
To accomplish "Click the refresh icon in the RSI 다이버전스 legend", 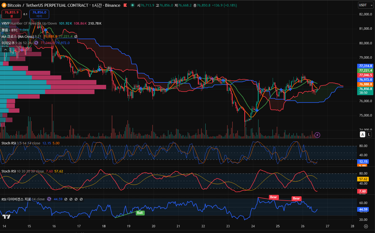I will point(49,199).
